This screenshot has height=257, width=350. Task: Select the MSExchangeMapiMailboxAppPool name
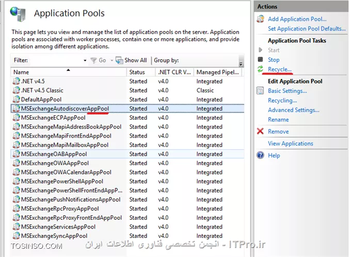pos(65,145)
